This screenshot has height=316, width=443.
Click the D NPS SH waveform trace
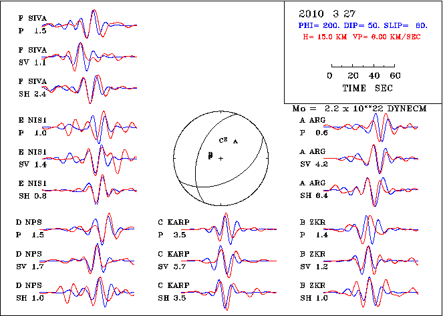(x=87, y=292)
